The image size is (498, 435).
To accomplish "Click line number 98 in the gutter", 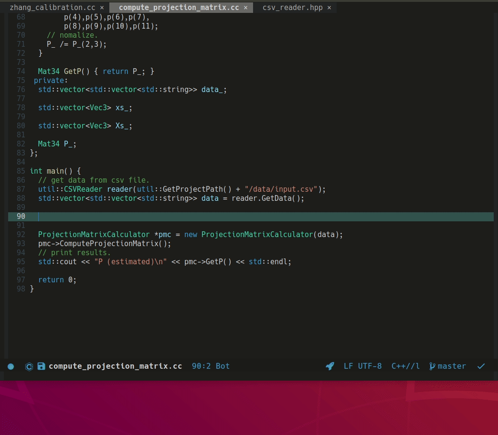I will click(21, 289).
